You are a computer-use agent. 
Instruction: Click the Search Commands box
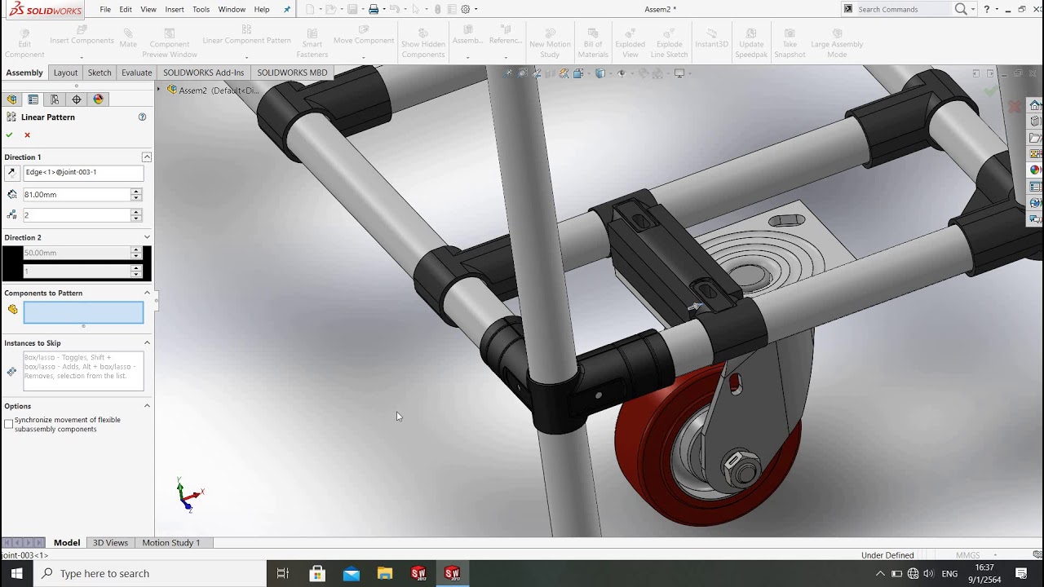click(903, 9)
